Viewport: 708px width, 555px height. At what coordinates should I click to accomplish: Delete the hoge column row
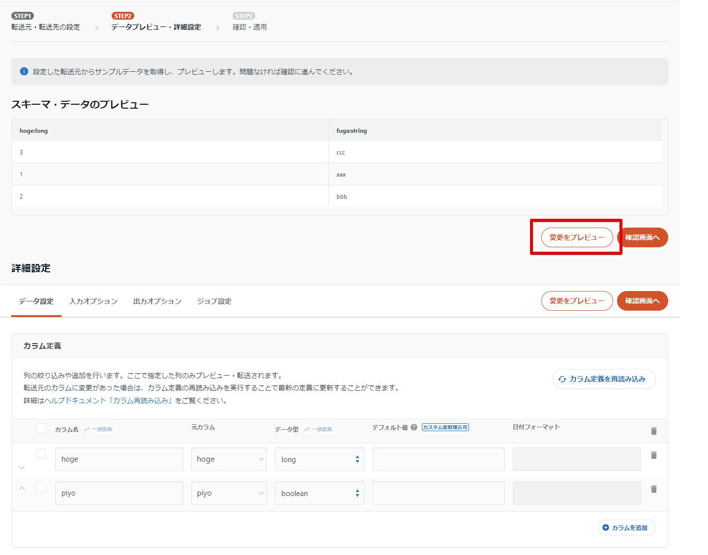(654, 455)
